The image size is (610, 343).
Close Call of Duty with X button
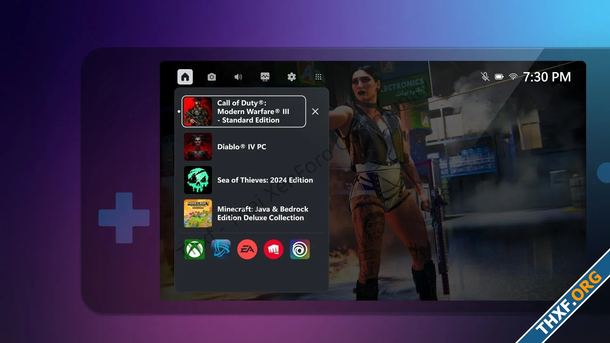pyautogui.click(x=315, y=111)
